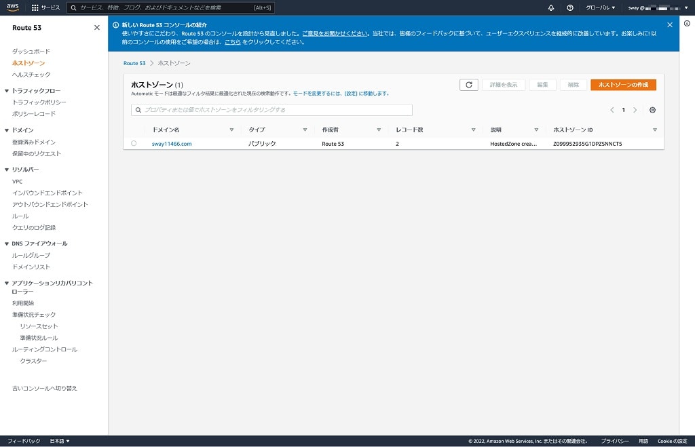Open the help question mark icon
The height and width of the screenshot is (447, 695).
(570, 7)
